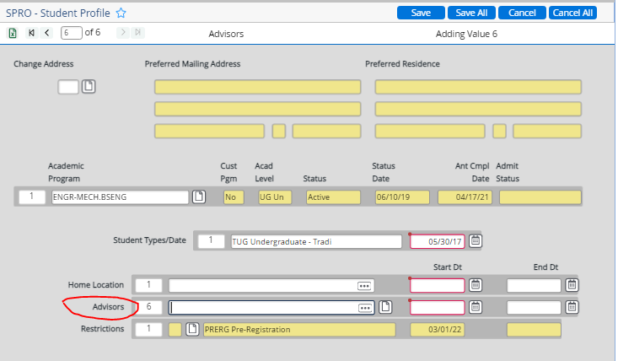Select Academic Program row number 1
Screen dimensions: 618x361
[x=32, y=197]
